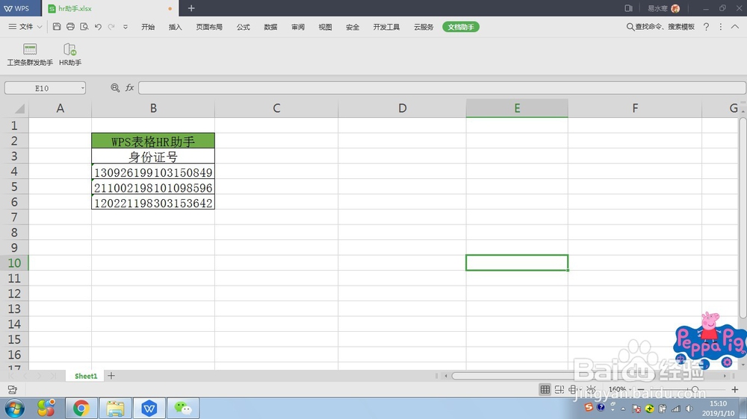Switch to the 插入 ribbon tab
This screenshot has height=419, width=747.
coord(176,27)
